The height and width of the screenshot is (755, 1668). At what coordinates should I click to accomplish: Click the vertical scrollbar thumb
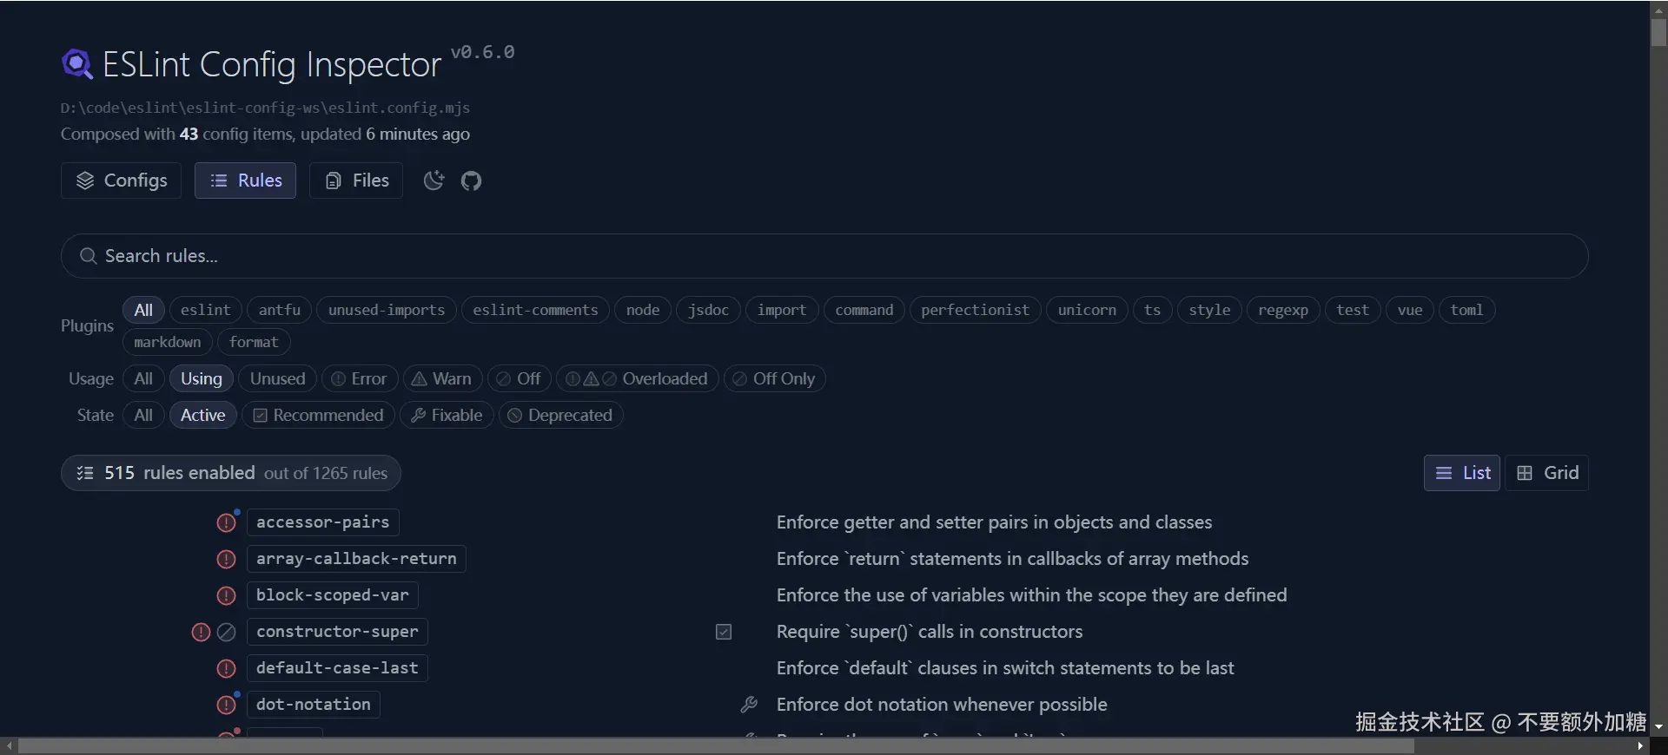coord(1658,32)
